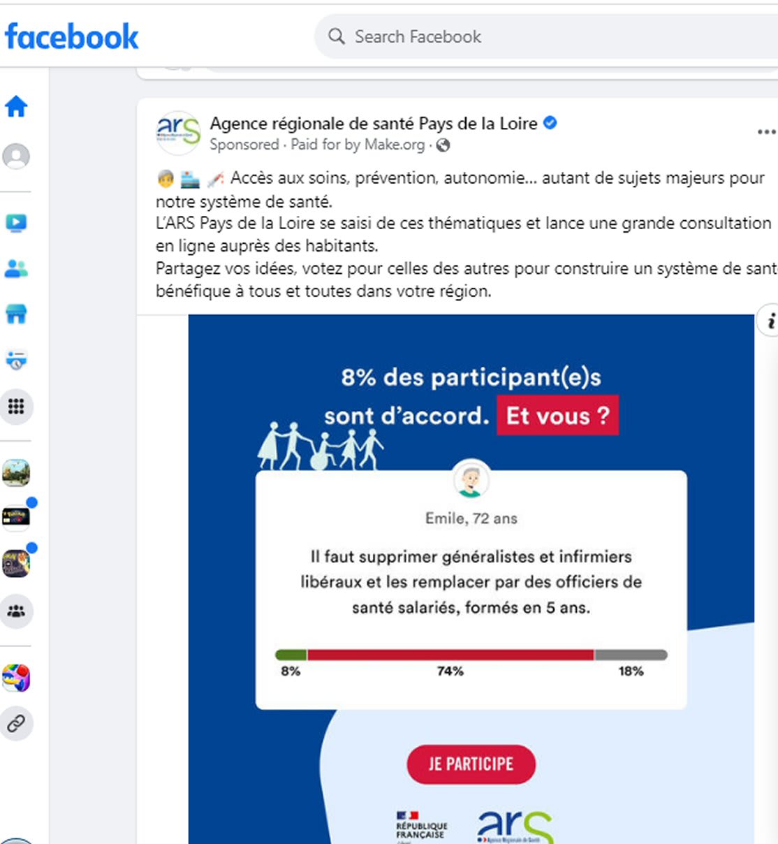The width and height of the screenshot is (778, 844).
Task: Open Marketplace storefront icon
Action: tap(16, 314)
